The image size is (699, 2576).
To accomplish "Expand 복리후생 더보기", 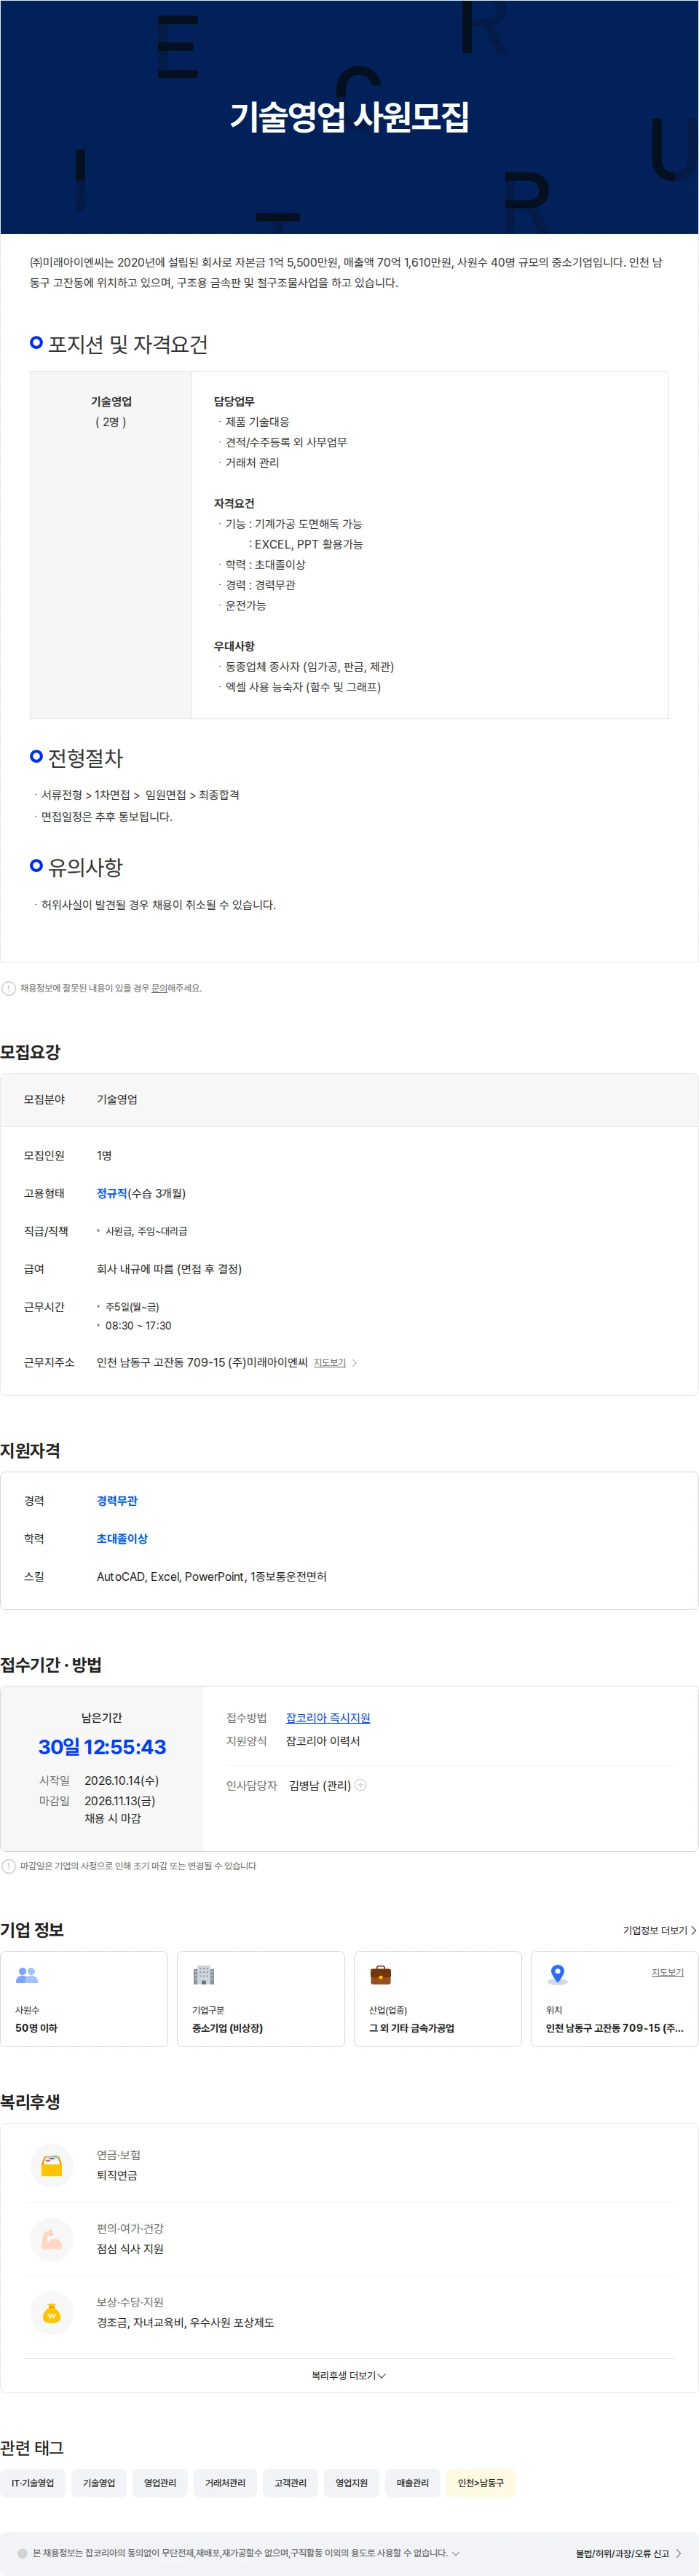I will point(349,2375).
